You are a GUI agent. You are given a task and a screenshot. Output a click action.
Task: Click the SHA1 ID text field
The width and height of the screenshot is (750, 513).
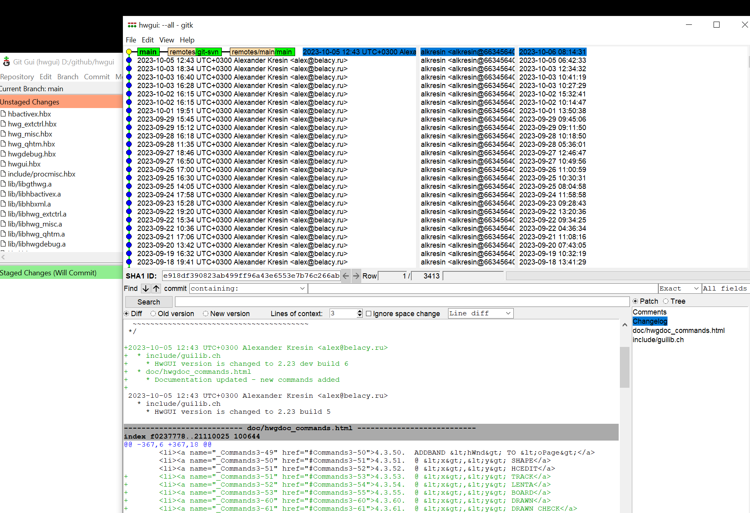pos(251,276)
